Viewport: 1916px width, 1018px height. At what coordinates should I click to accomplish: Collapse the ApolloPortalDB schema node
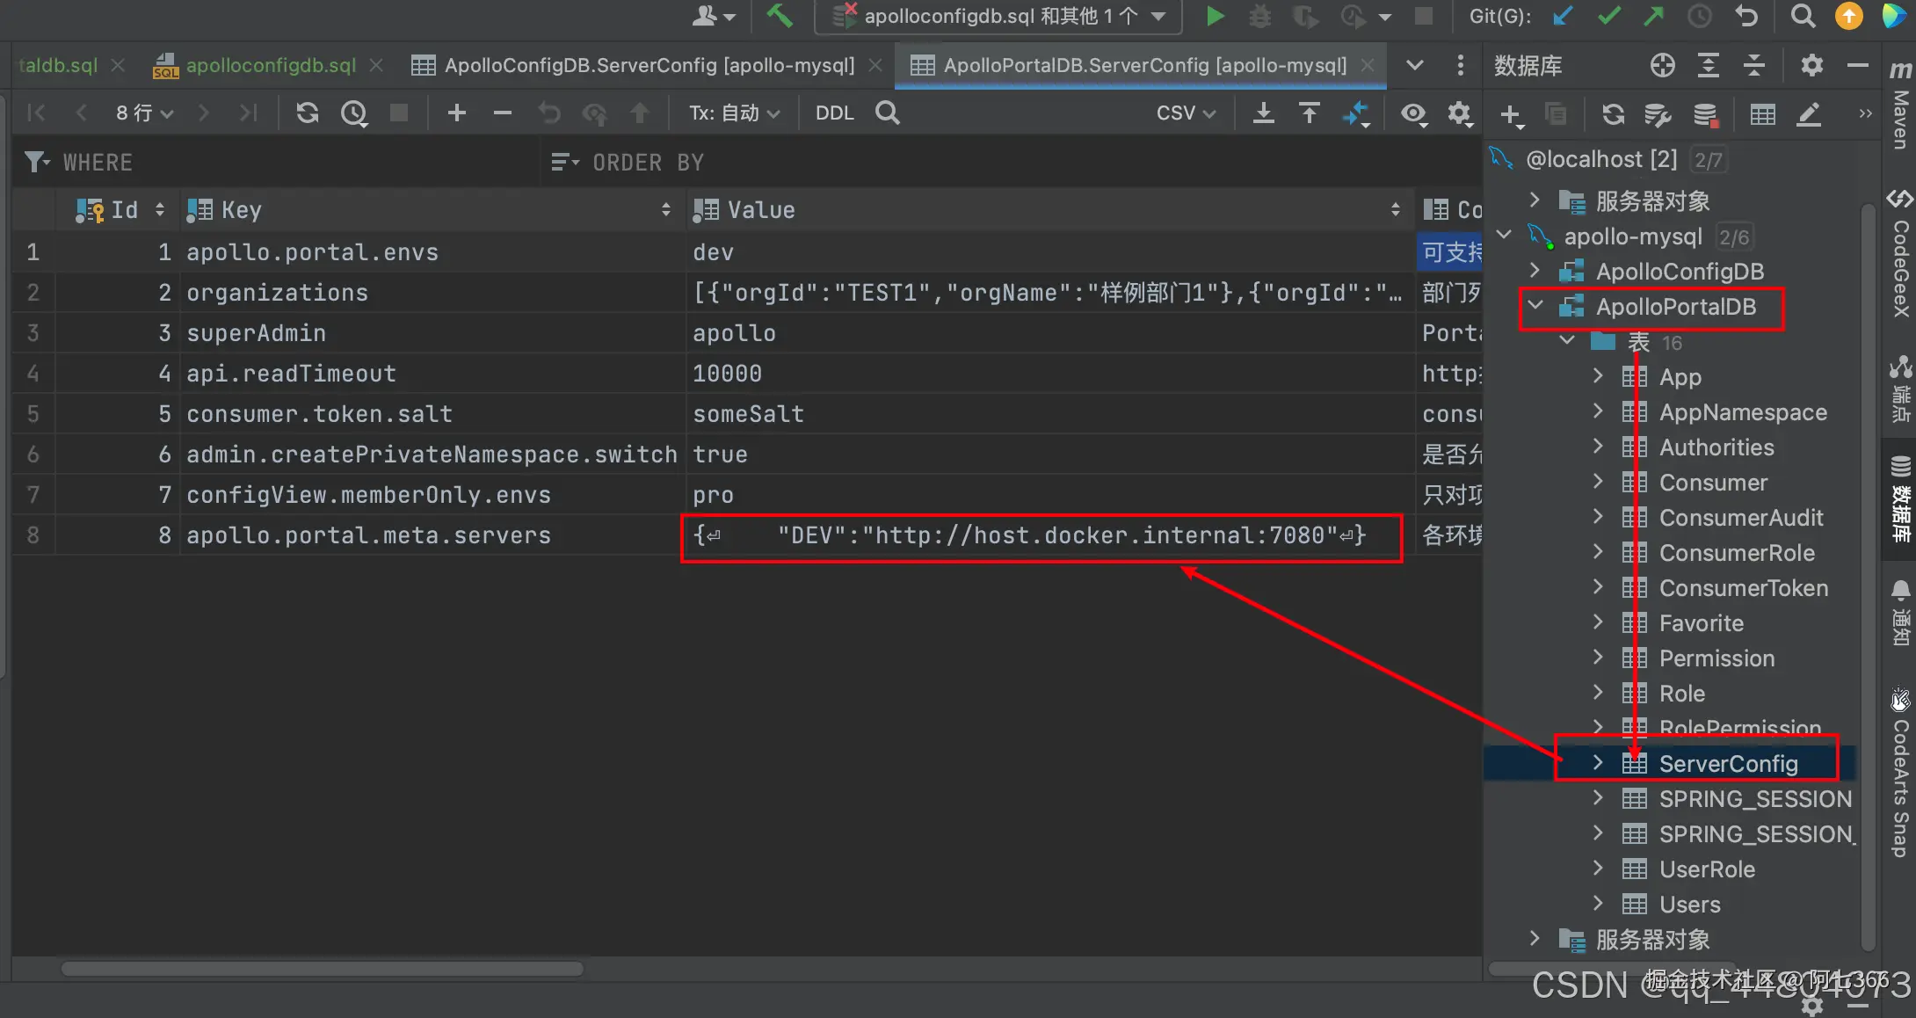pyautogui.click(x=1535, y=306)
